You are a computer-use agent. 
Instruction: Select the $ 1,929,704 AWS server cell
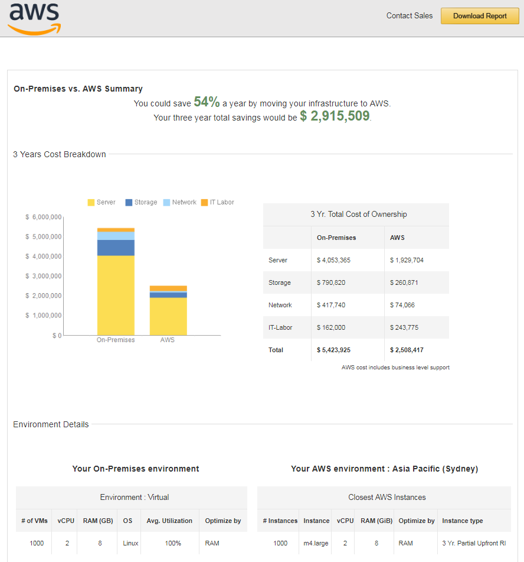407,260
